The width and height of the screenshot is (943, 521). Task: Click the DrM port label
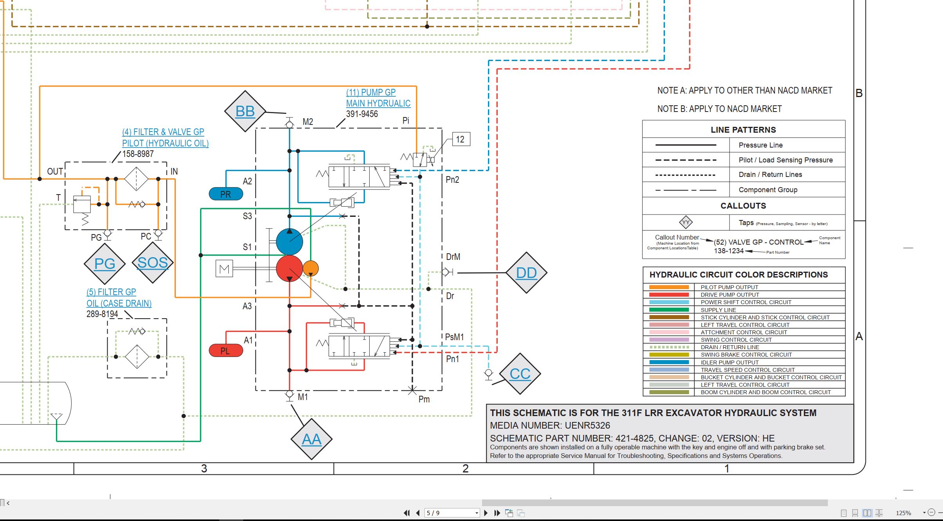(x=453, y=257)
